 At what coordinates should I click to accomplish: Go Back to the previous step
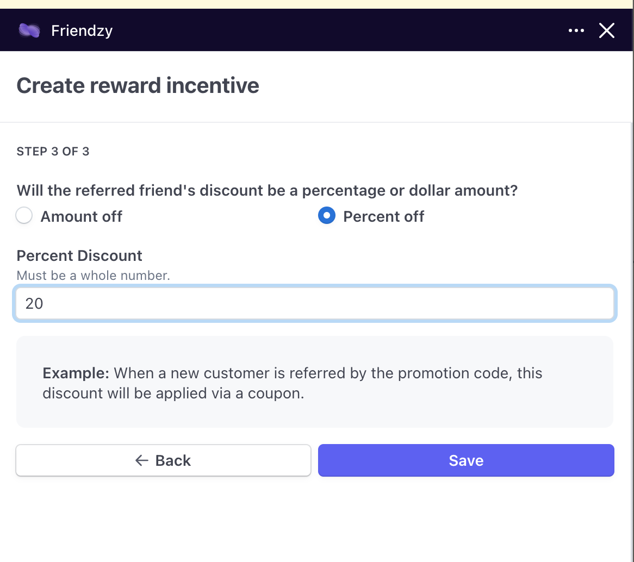163,460
